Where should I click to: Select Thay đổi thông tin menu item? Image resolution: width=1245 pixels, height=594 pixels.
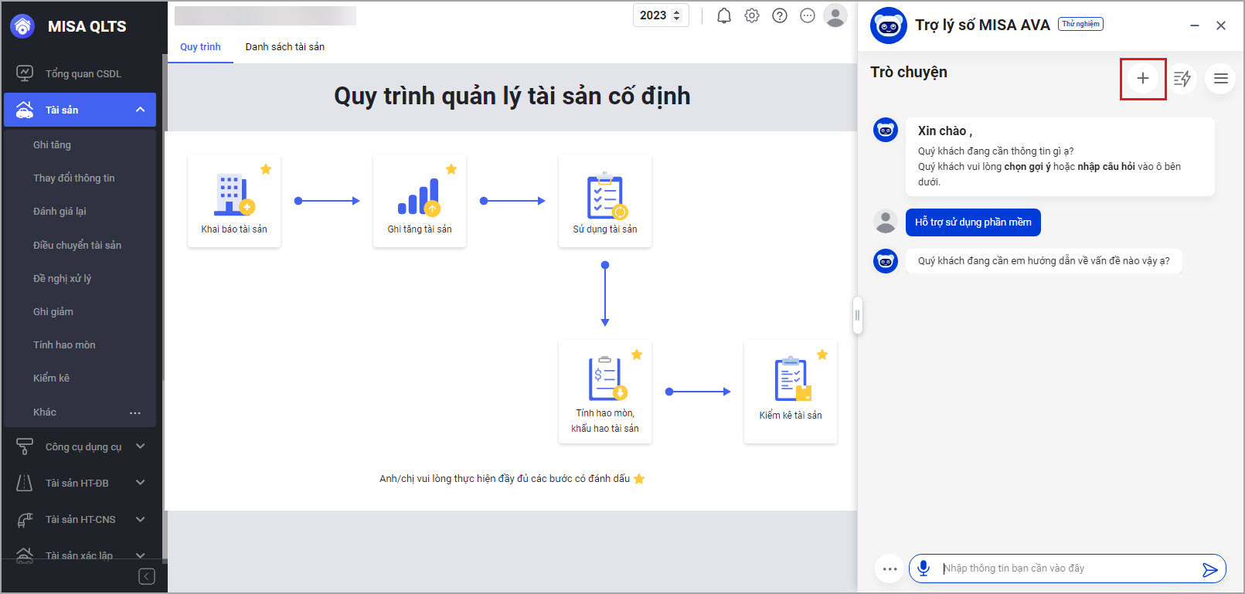pos(73,178)
